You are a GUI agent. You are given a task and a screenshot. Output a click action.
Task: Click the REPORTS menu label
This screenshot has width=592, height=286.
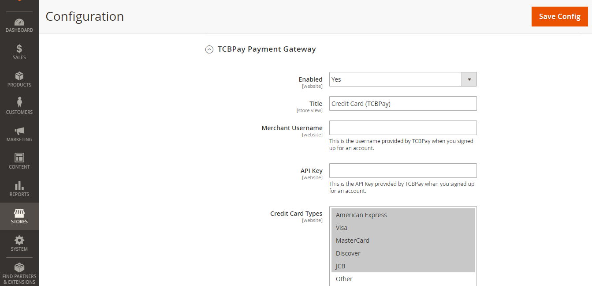click(x=19, y=194)
